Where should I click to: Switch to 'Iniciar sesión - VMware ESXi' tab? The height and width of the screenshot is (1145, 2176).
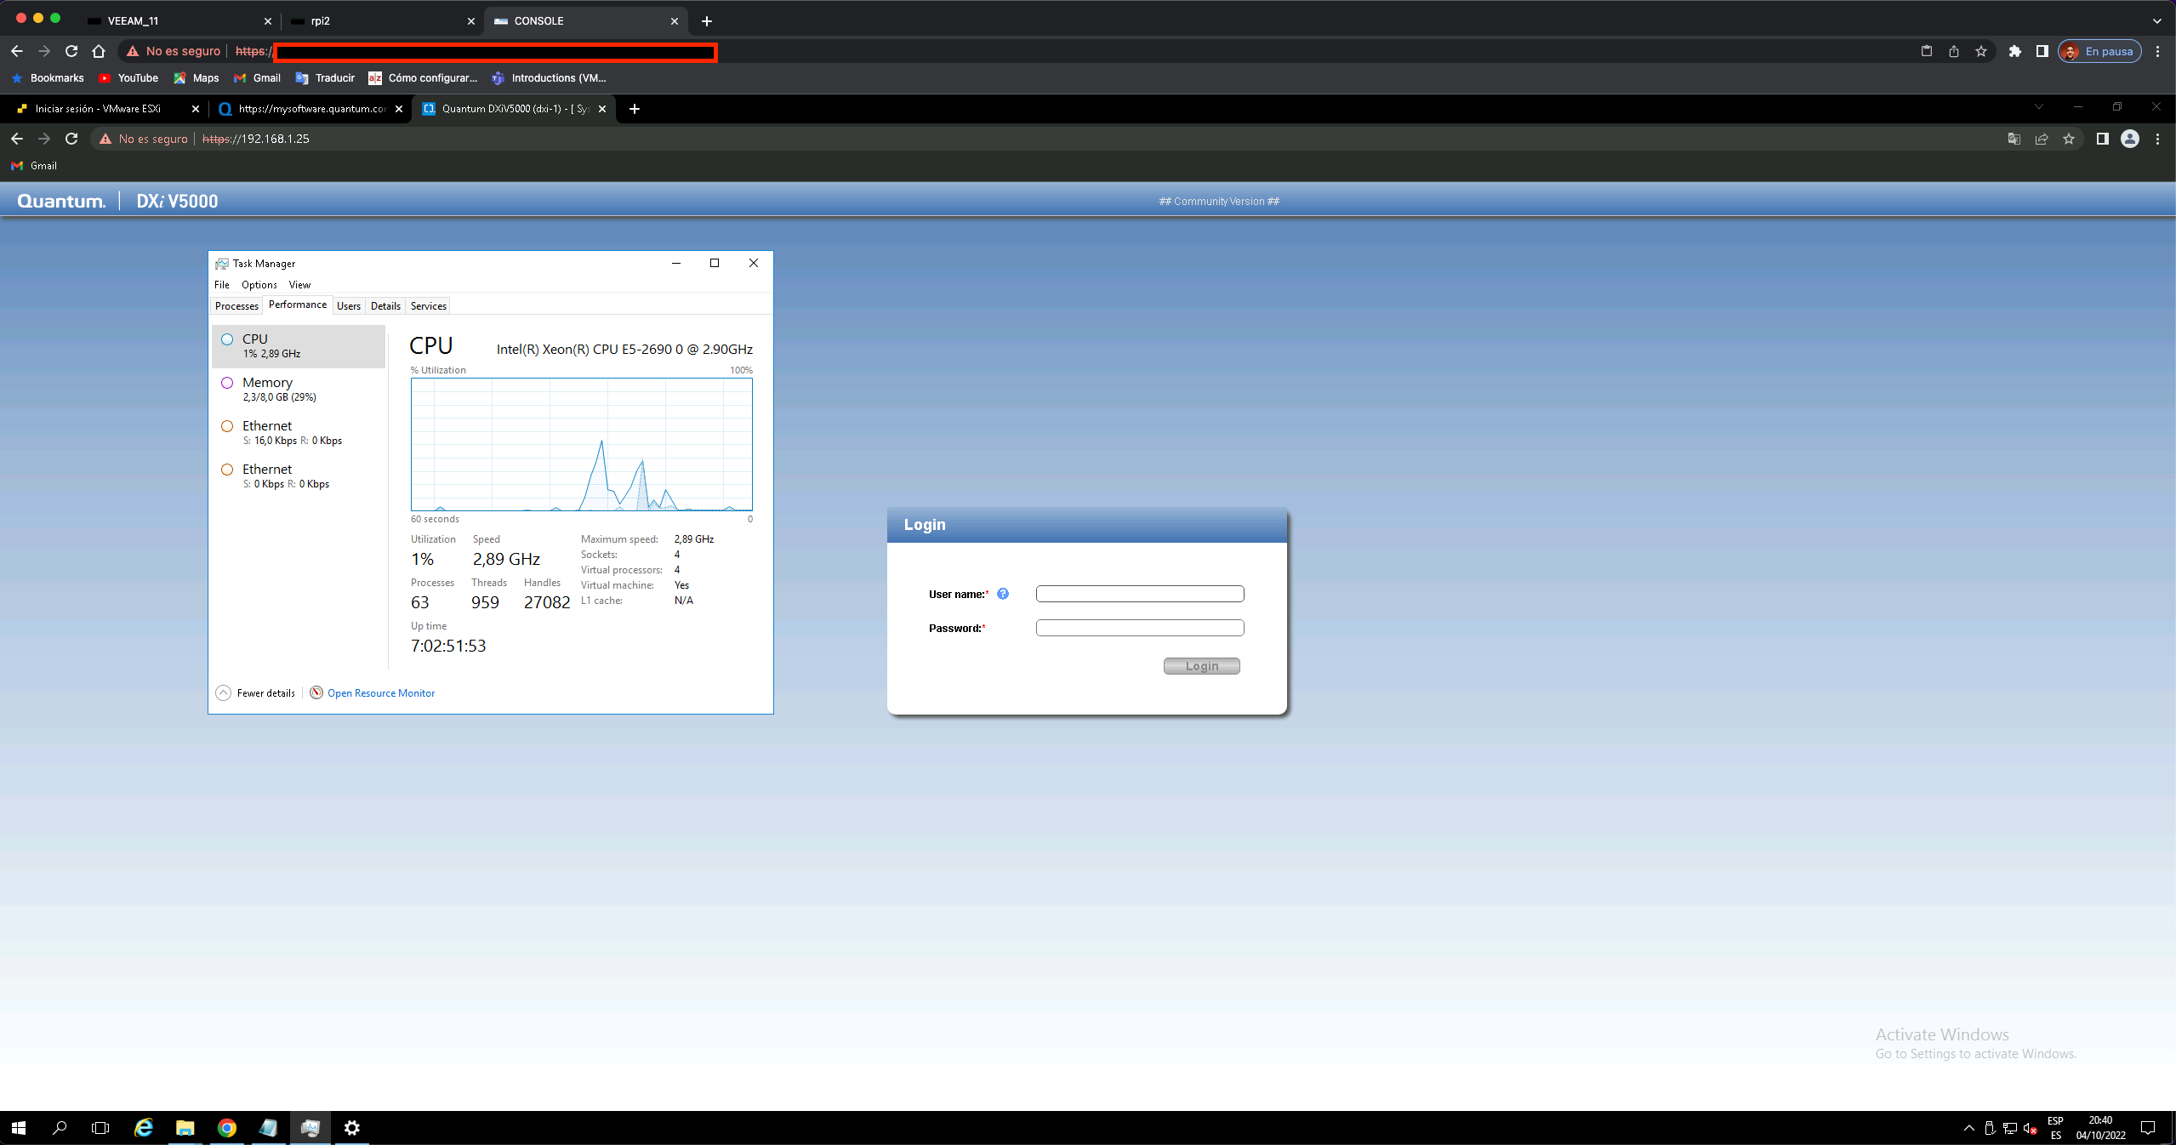[x=106, y=109]
